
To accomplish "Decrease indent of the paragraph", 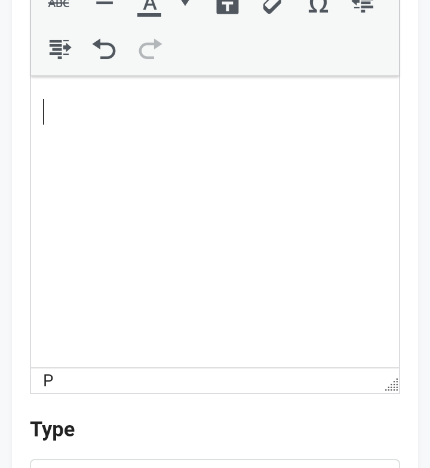I will coord(363,5).
